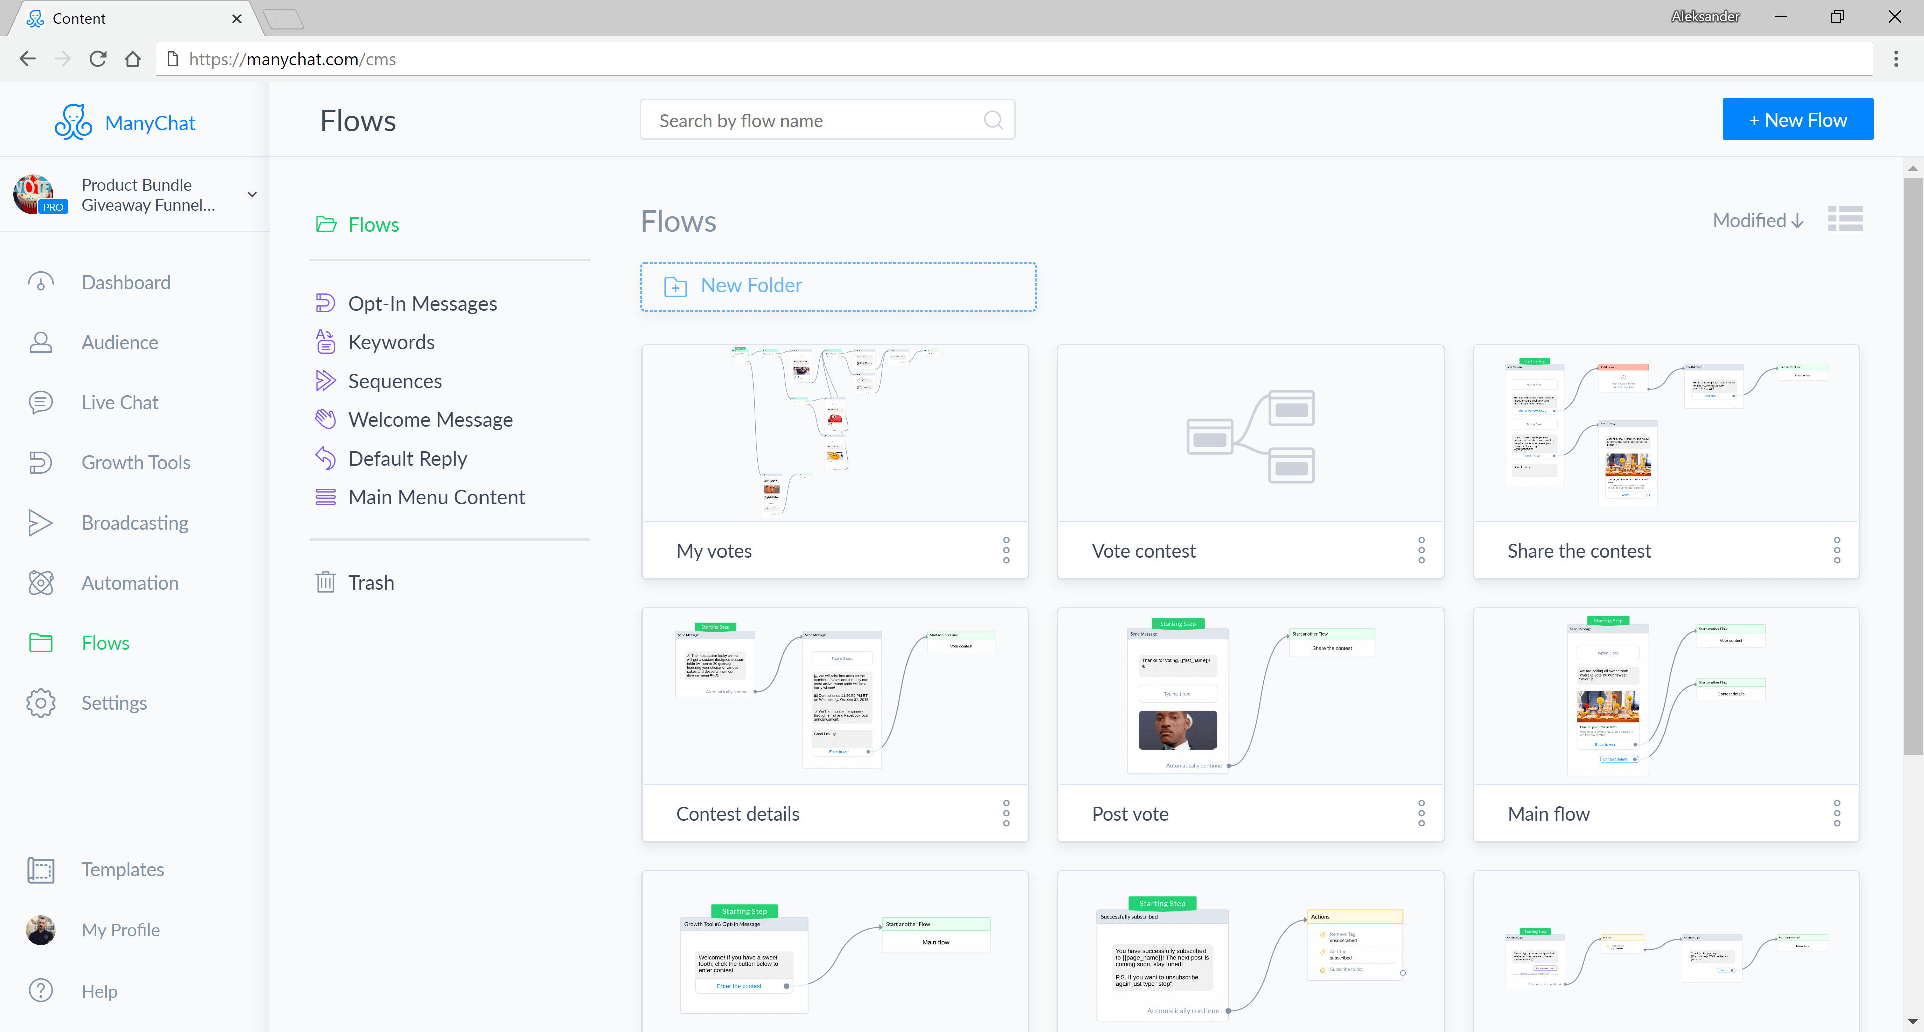Click the Search by flow name field
1924x1032 pixels.
coord(826,120)
